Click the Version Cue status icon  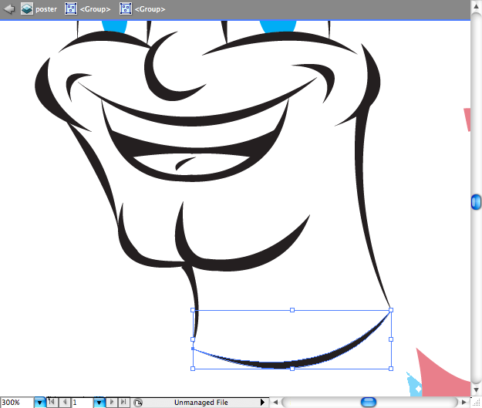pos(138,403)
